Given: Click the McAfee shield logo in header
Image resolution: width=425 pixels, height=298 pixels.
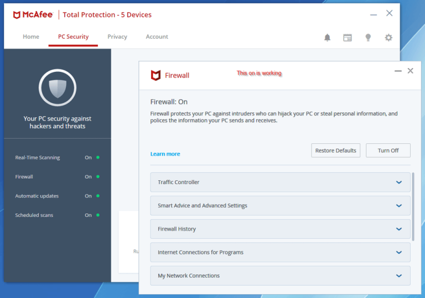Looking at the screenshot, I should pos(18,14).
